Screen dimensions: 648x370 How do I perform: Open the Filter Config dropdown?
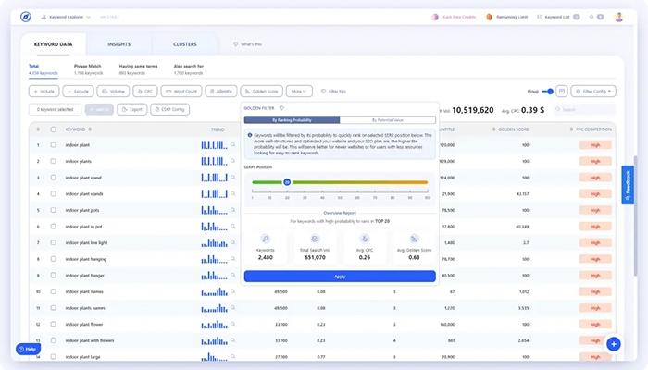tap(593, 92)
